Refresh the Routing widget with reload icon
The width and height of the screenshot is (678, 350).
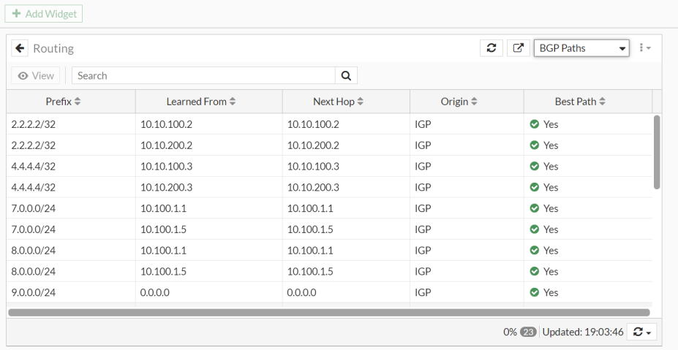(x=491, y=48)
